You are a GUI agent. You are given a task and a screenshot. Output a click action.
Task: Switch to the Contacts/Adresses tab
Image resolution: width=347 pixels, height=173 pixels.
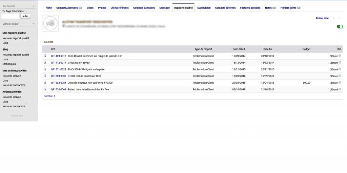point(69,7)
